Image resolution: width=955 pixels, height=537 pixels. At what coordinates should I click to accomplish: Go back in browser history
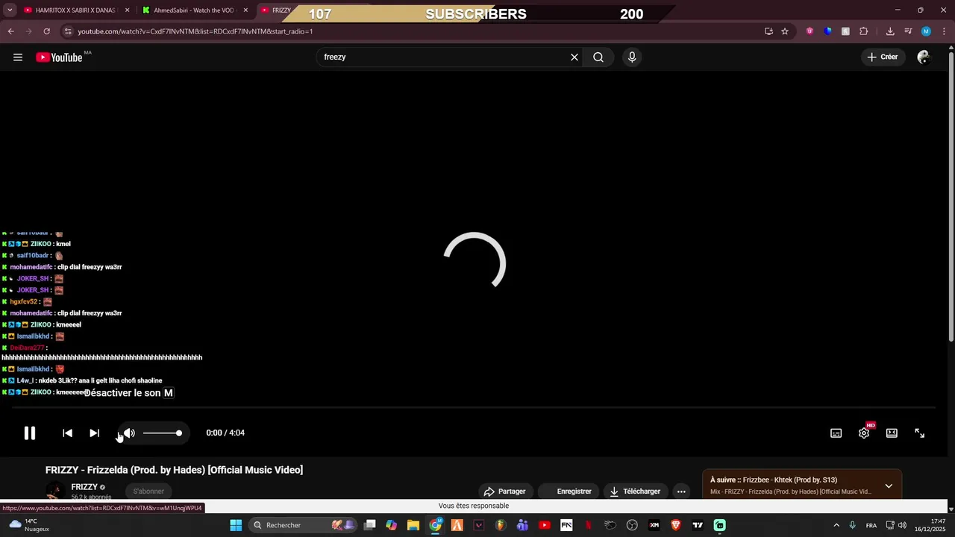(x=10, y=31)
